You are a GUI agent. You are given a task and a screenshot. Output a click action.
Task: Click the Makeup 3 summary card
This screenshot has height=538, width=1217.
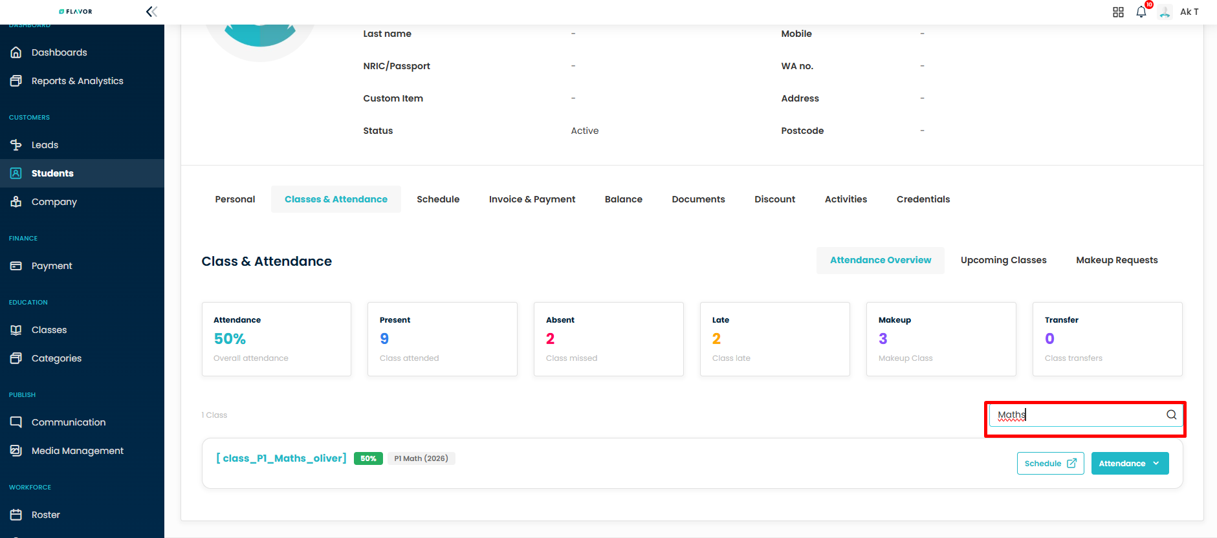941,339
